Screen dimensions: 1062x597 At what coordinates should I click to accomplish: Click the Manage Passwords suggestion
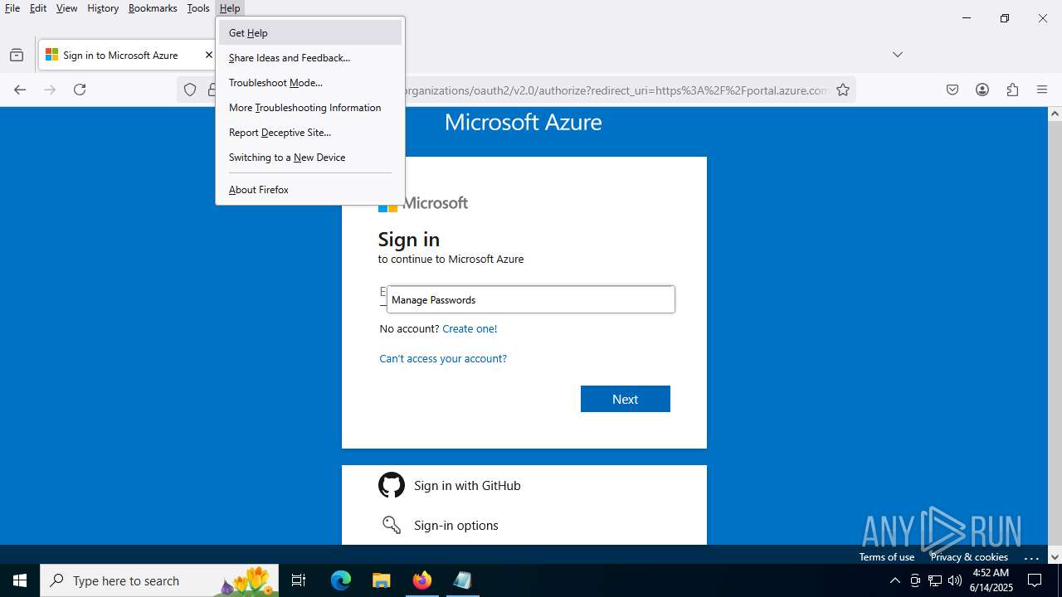(x=531, y=300)
